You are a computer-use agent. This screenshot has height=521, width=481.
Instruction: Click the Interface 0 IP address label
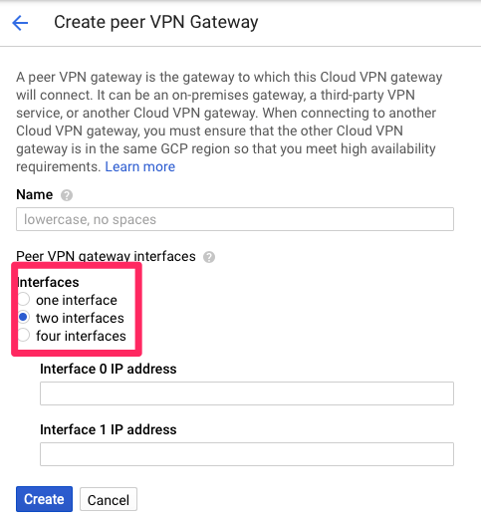109,369
